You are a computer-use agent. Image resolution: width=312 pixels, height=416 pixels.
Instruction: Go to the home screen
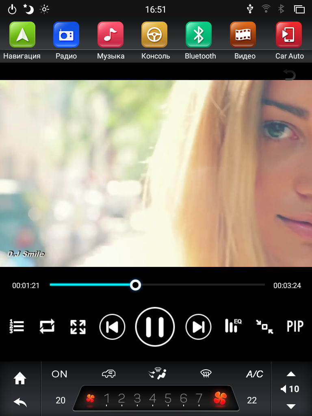pos(20,378)
